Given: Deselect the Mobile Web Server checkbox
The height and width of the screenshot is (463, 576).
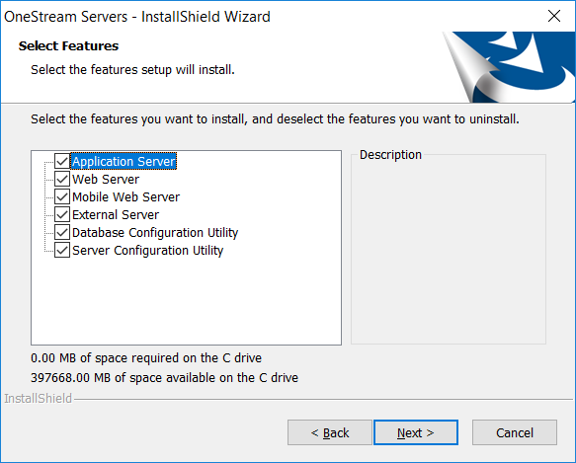Looking at the screenshot, I should (62, 196).
